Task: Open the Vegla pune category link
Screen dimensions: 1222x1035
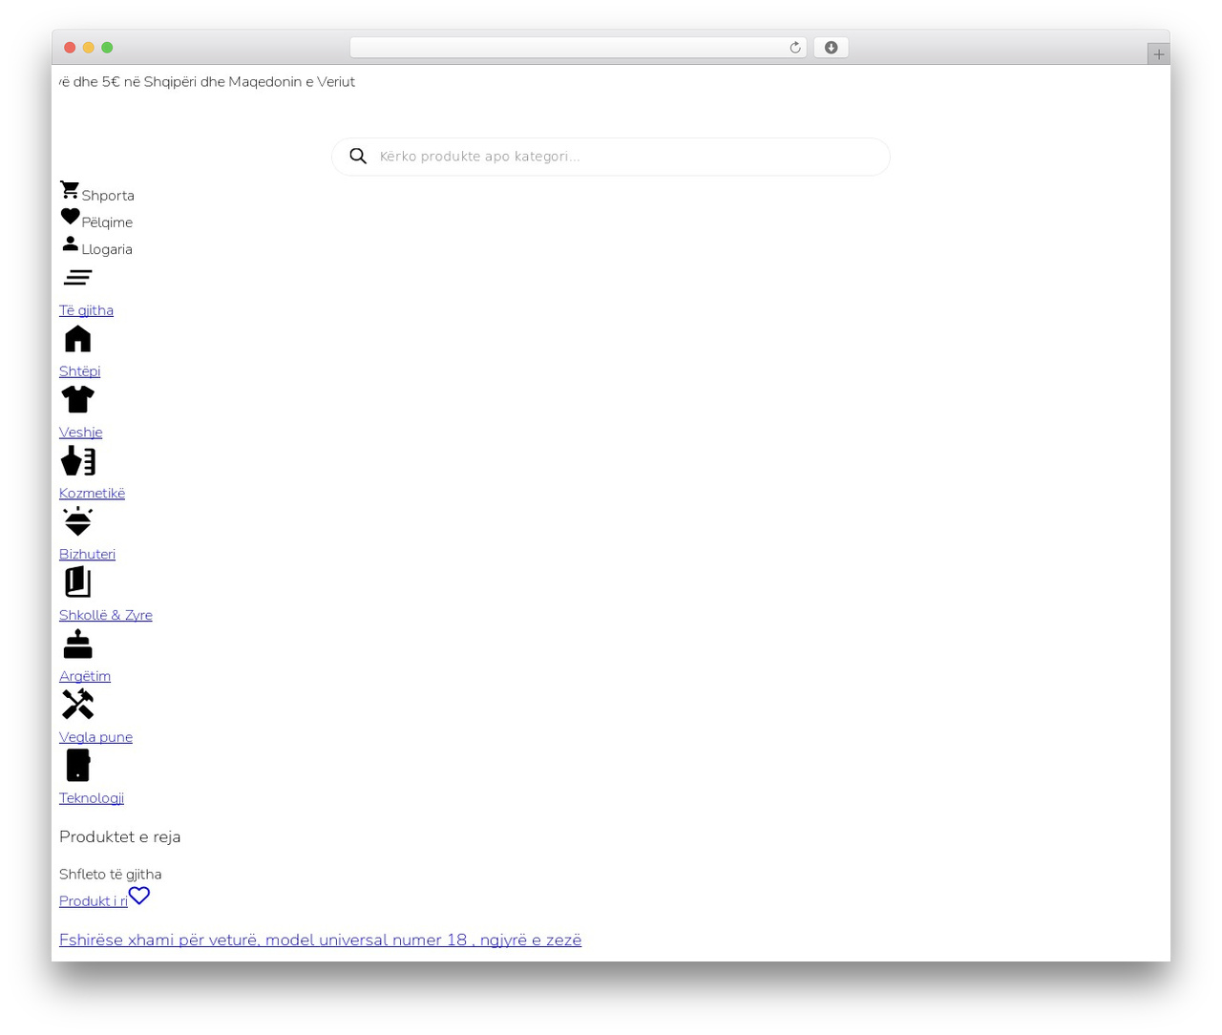Action: coord(95,738)
